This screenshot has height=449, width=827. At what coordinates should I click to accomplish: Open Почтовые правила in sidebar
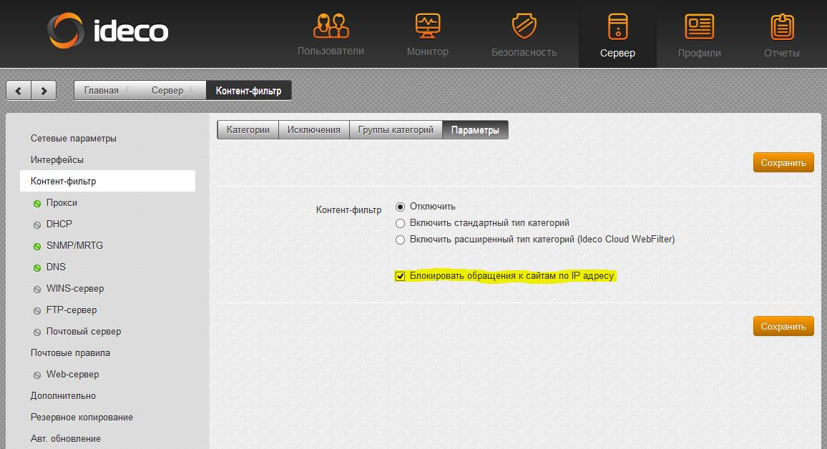[x=70, y=353]
